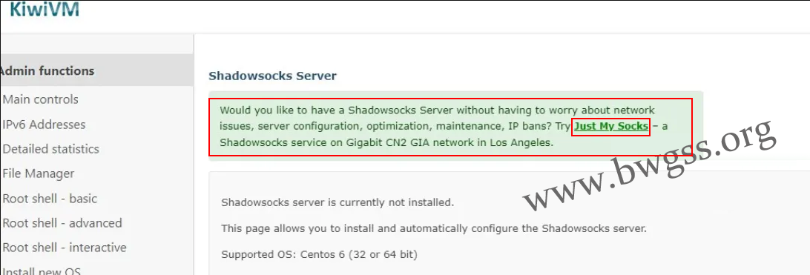This screenshot has height=275, width=810.
Task: Go to IPv6 Addresses page
Action: coord(44,125)
